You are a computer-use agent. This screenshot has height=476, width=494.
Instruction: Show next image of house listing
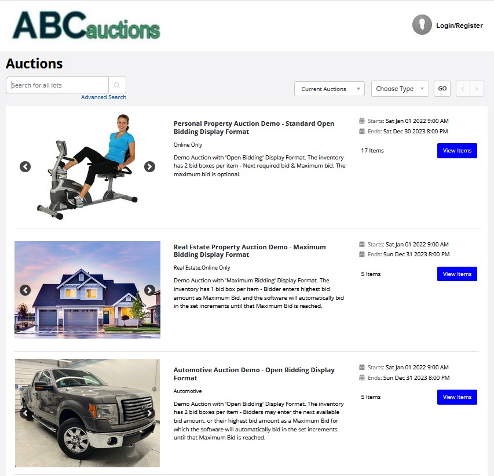[x=149, y=290]
